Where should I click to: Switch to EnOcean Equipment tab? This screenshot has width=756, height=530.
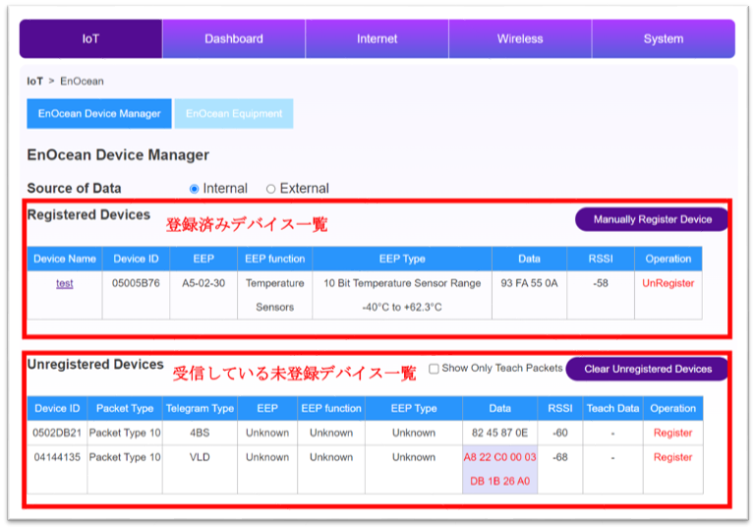pyautogui.click(x=234, y=114)
